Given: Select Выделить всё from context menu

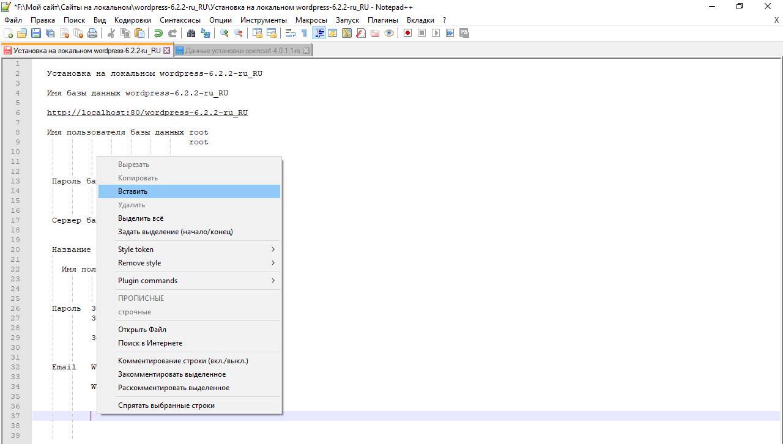Looking at the screenshot, I should pos(141,218).
